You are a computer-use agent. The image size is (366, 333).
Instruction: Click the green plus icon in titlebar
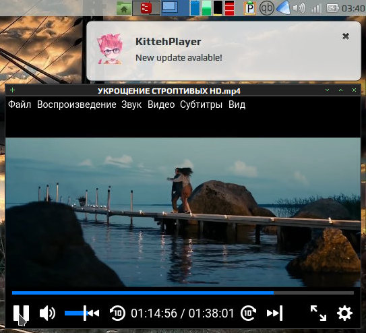point(13,90)
